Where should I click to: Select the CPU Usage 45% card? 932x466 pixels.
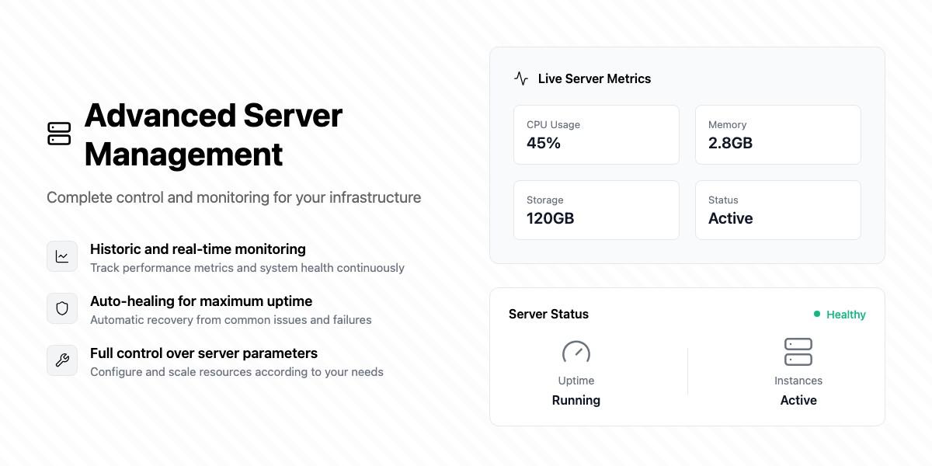596,134
